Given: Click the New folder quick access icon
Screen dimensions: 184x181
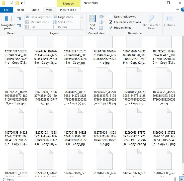Looking at the screenshot, I should point(17,3).
